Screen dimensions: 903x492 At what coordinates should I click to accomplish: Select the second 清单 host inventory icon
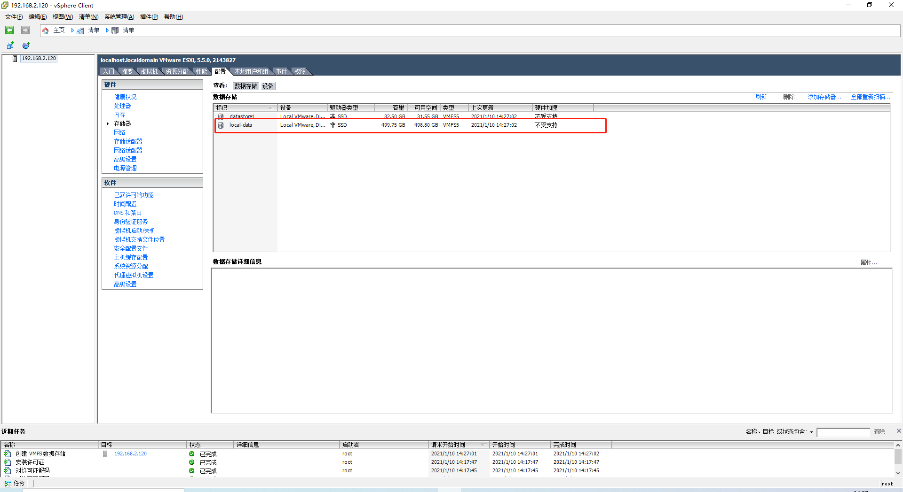coord(115,30)
